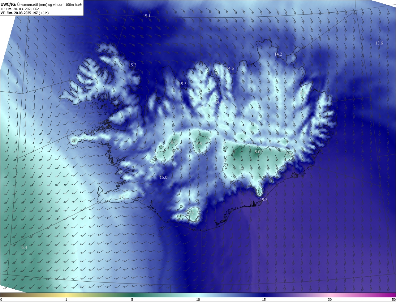Click the 14.5 value label on the north coast
The image size is (396, 302).
pyautogui.click(x=230, y=69)
